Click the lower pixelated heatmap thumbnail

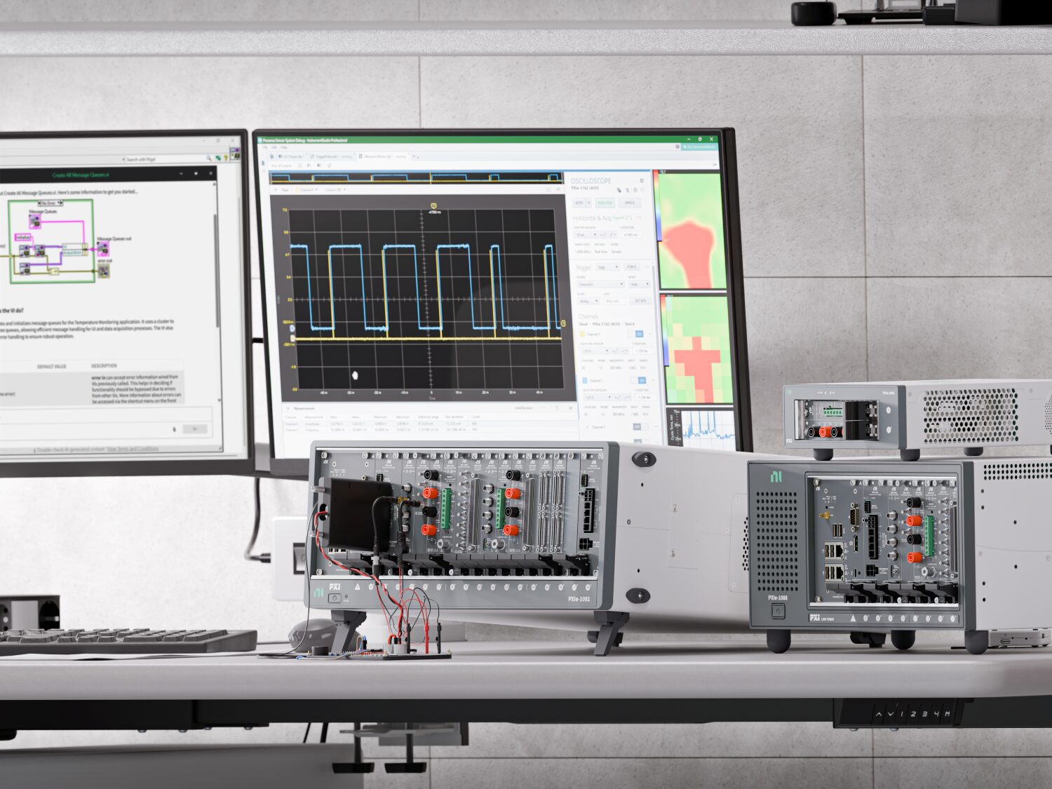tap(696, 349)
